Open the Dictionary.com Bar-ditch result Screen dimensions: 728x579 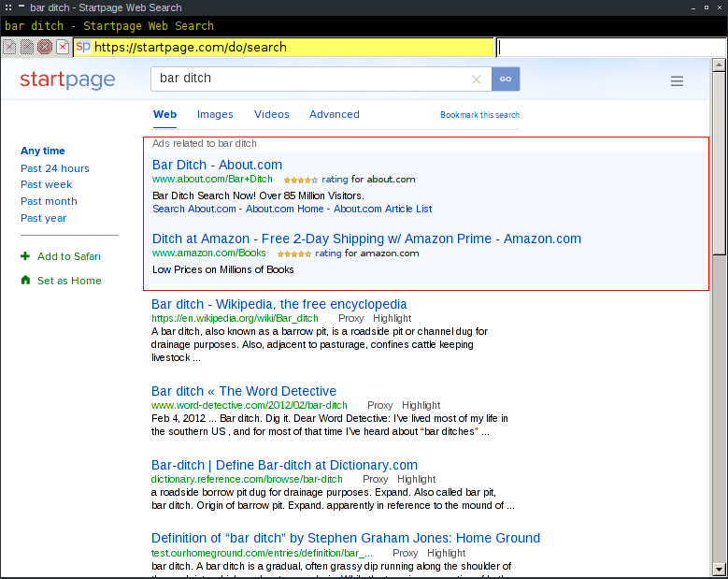tap(285, 465)
